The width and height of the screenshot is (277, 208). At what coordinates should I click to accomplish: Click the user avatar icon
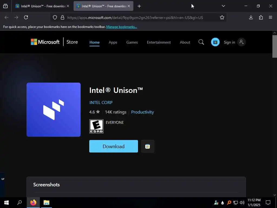coord(241,42)
